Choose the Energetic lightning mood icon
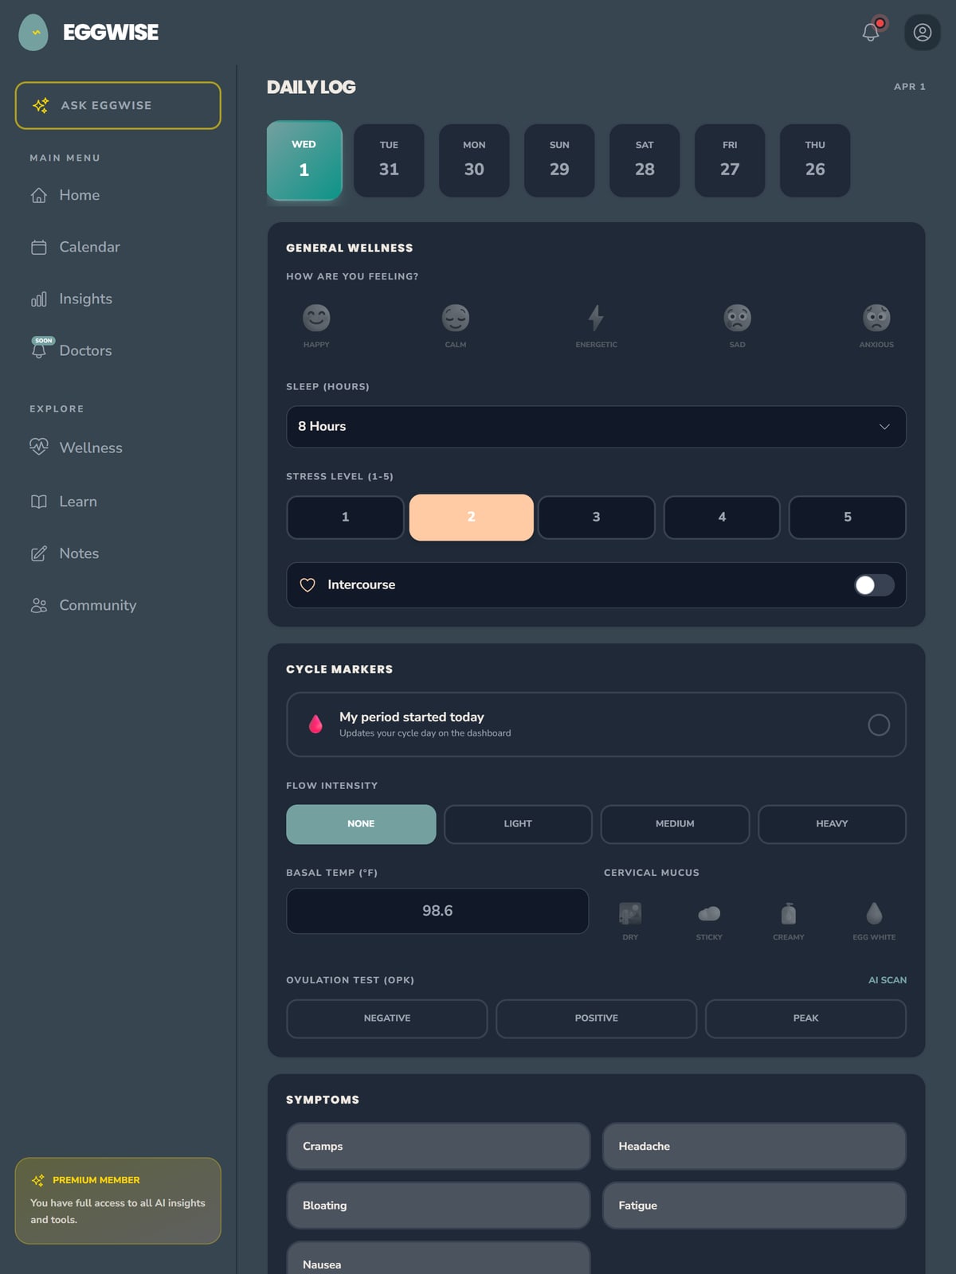 pos(596,318)
